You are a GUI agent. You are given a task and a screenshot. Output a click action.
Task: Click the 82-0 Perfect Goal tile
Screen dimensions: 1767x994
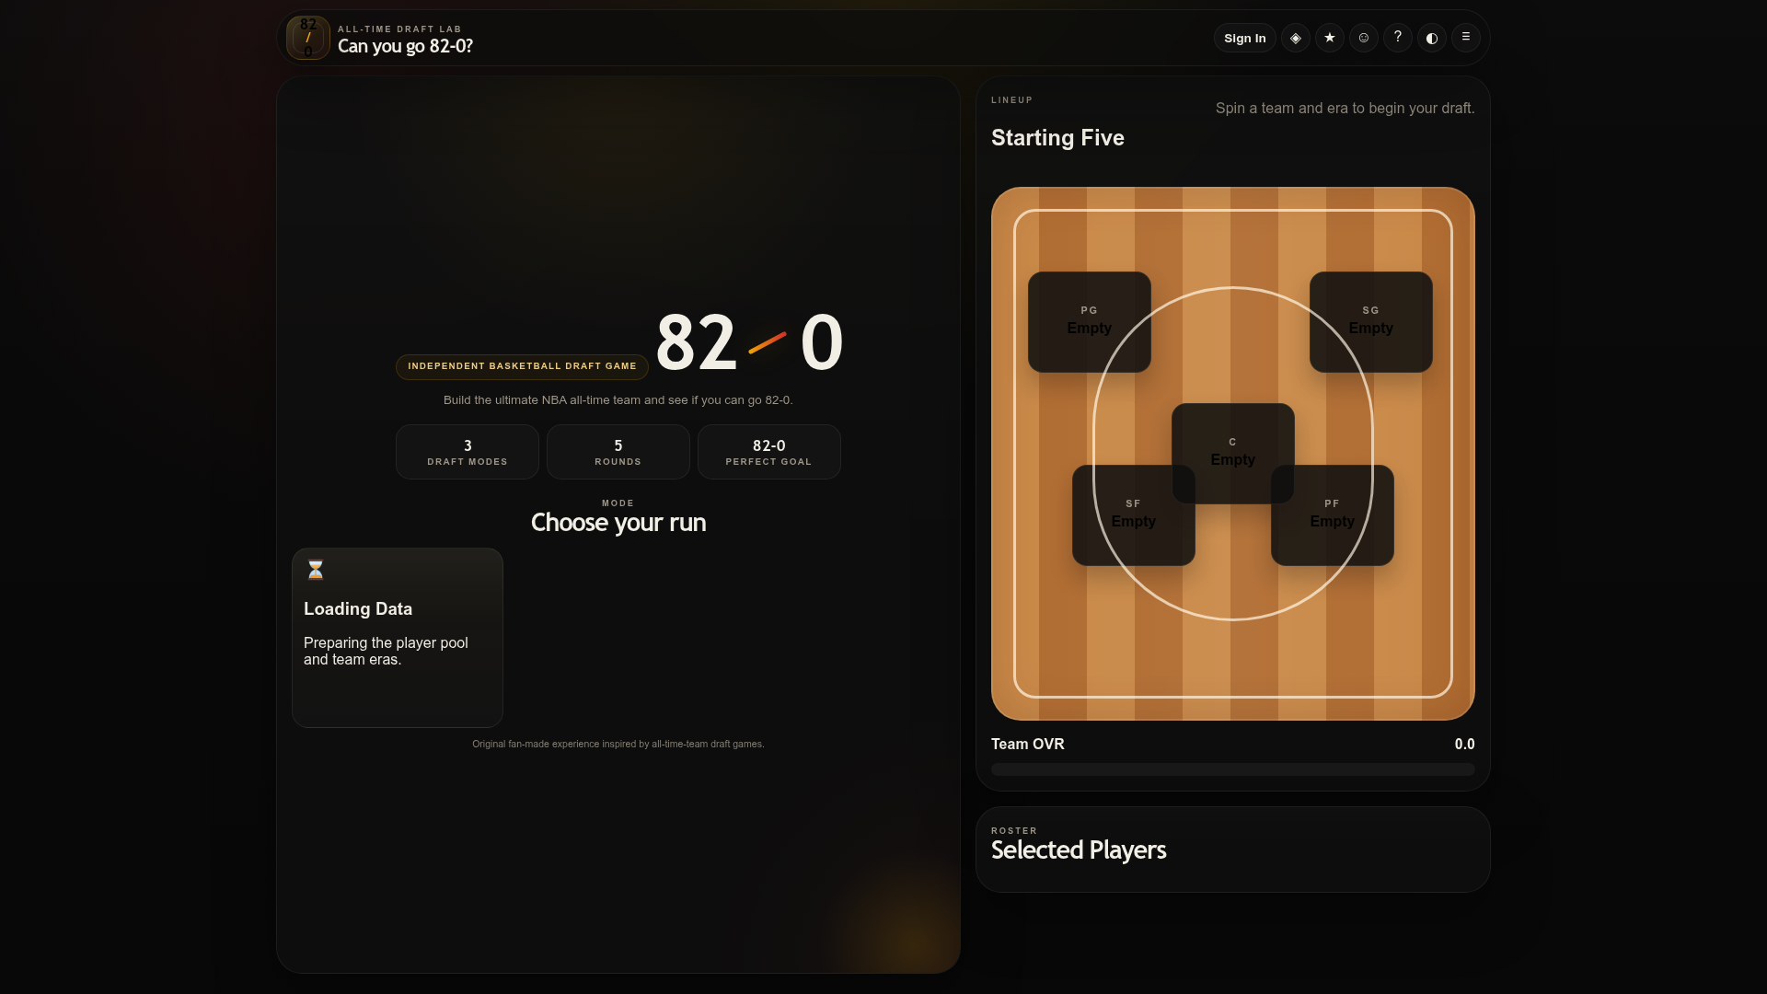(x=769, y=452)
